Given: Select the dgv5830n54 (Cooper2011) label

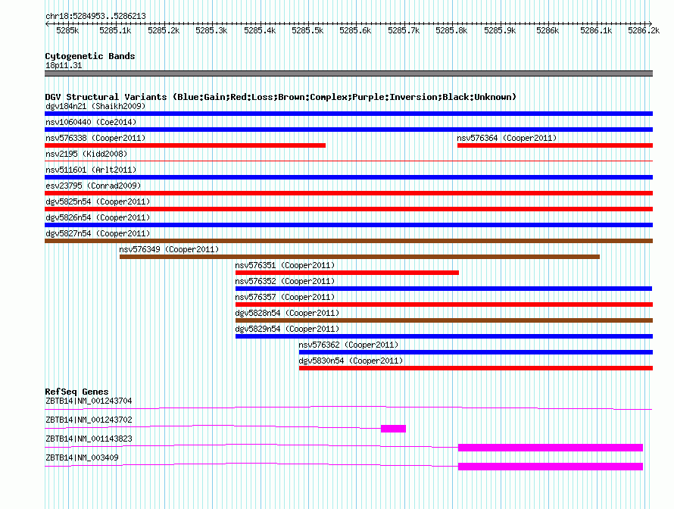Looking at the screenshot, I should (x=351, y=361).
